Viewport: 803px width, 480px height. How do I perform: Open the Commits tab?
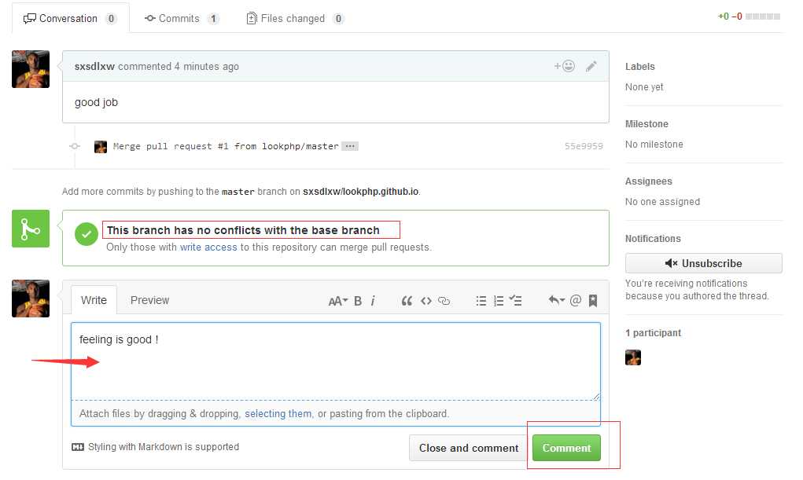click(182, 18)
